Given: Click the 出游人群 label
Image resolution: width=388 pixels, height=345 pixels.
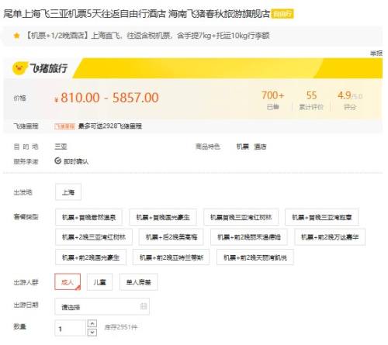Looking at the screenshot, I should pyautogui.click(x=26, y=282).
